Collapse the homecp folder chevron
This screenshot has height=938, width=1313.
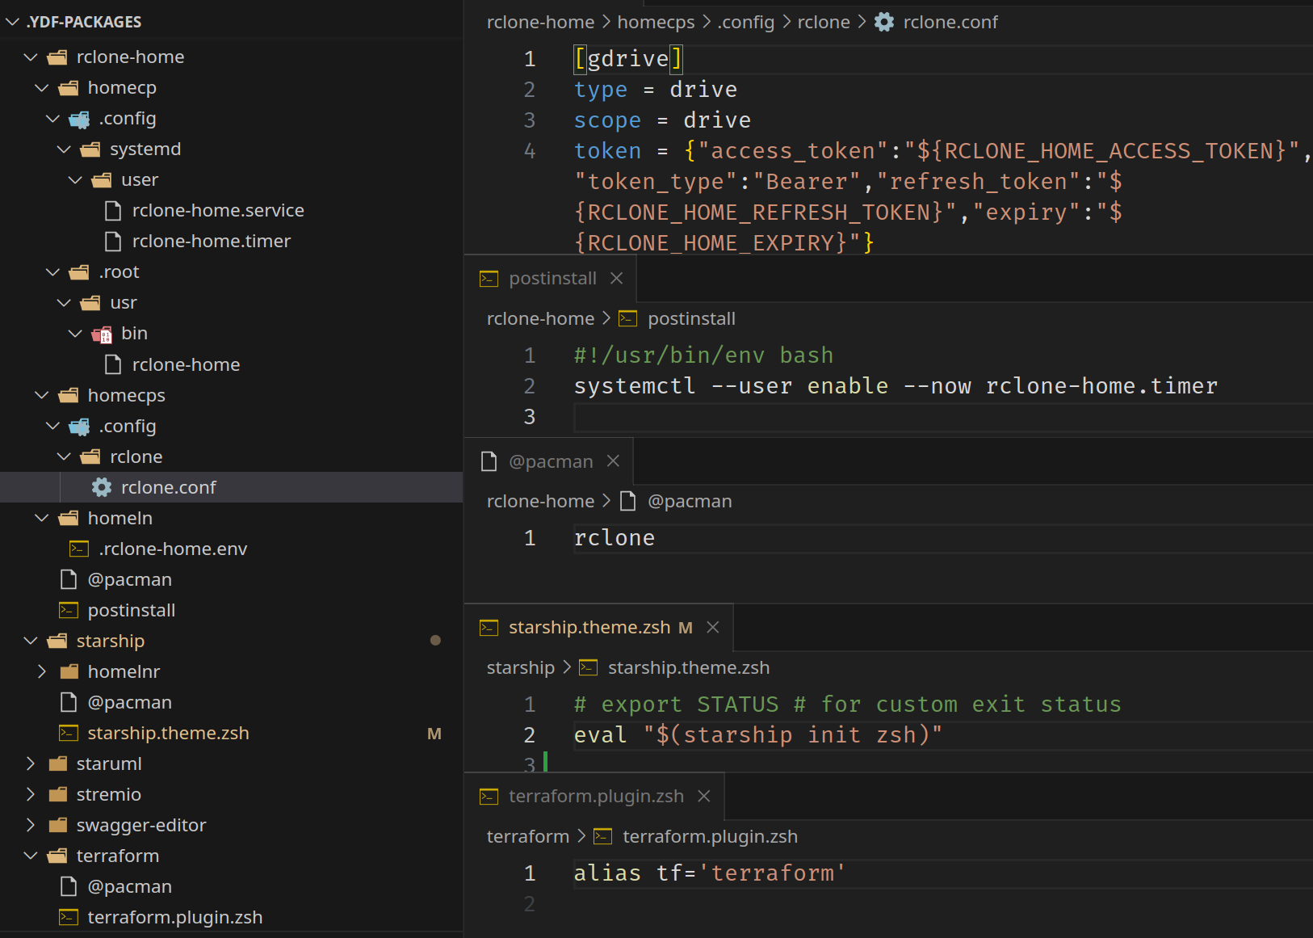42,88
